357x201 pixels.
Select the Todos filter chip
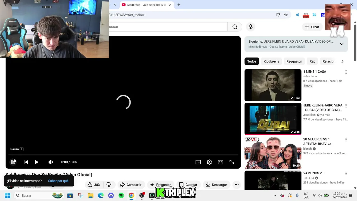pyautogui.click(x=252, y=61)
